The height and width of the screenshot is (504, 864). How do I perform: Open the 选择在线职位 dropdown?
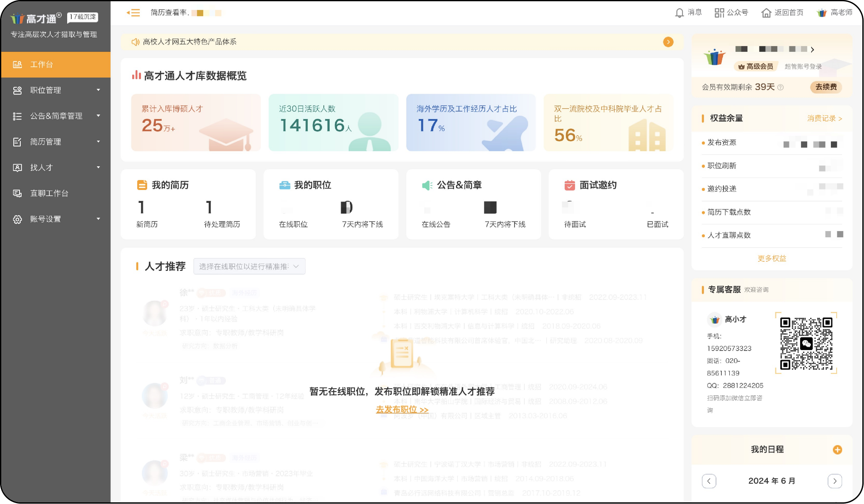coord(249,266)
